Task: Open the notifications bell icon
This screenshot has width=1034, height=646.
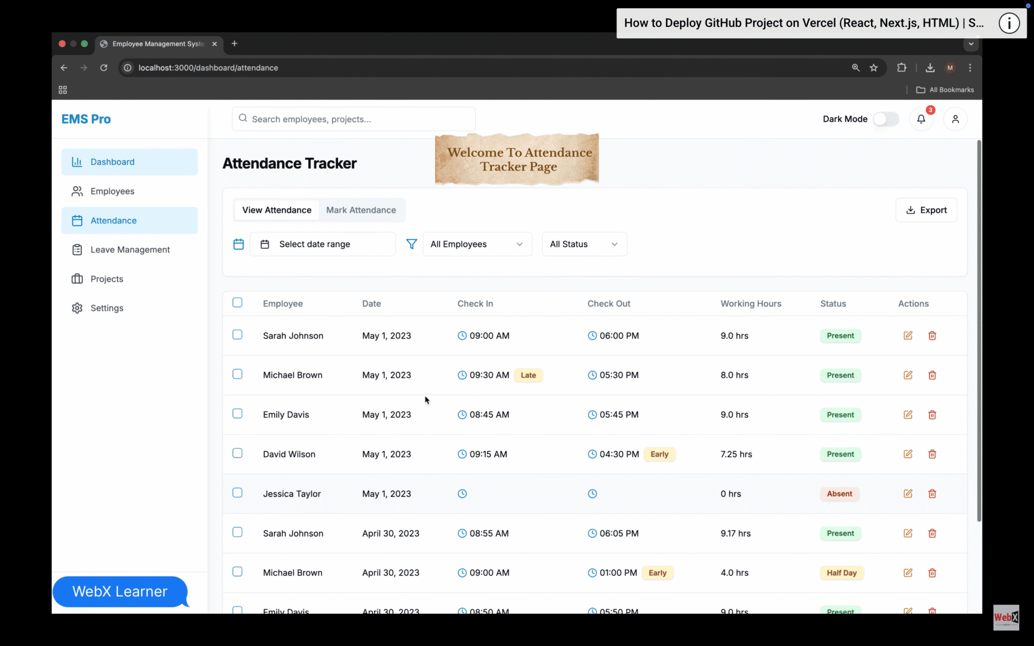Action: pyautogui.click(x=921, y=119)
